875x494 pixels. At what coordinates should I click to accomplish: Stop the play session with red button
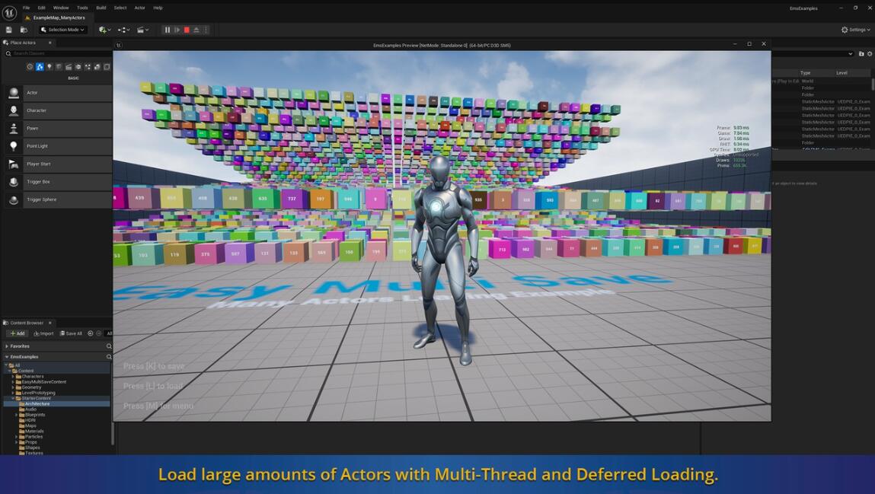[x=187, y=30]
